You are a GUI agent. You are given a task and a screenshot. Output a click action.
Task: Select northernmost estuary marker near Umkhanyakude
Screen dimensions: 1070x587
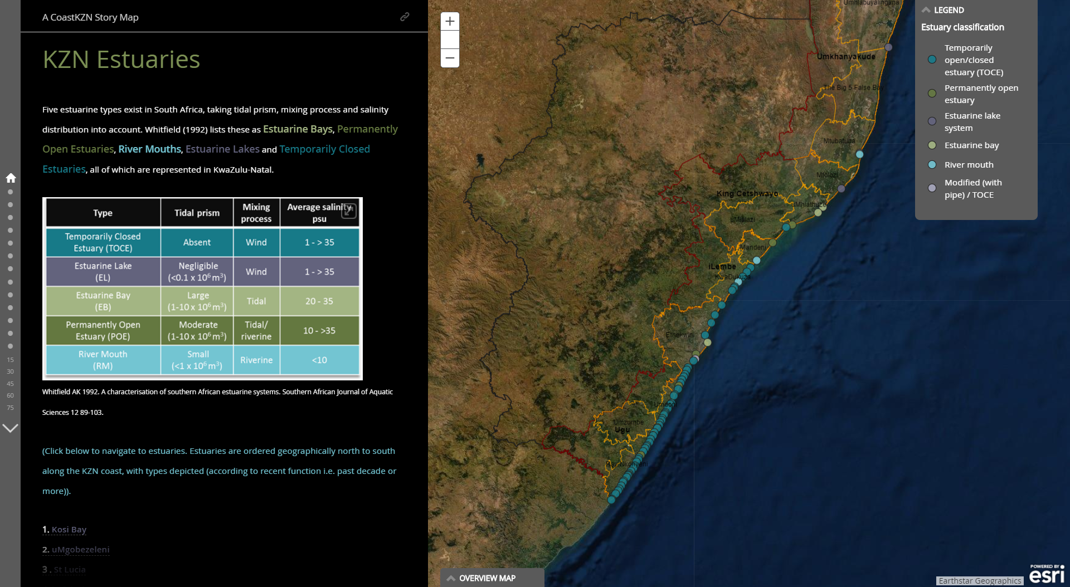pos(888,47)
